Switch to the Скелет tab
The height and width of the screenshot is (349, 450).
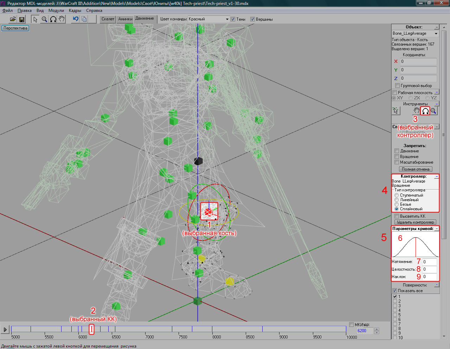point(108,19)
